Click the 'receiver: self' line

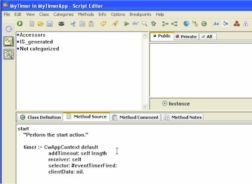point(65,159)
